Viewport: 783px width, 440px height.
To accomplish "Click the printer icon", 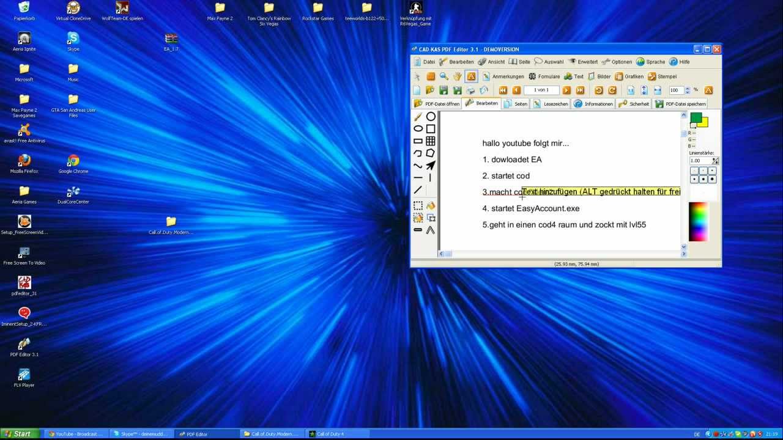I will 471,90.
